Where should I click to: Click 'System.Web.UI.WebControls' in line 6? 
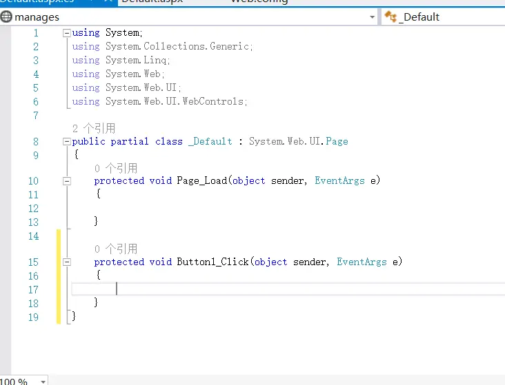tap(175, 102)
